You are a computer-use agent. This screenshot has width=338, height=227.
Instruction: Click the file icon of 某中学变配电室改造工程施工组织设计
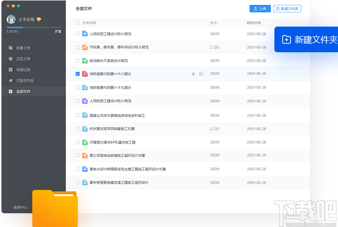(84, 182)
